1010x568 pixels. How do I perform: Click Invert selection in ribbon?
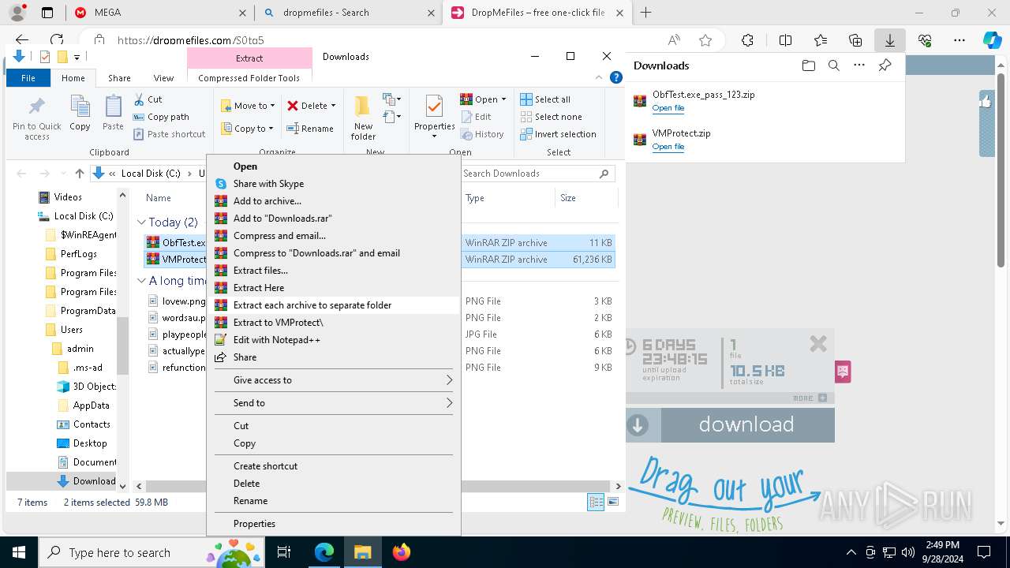[558, 134]
